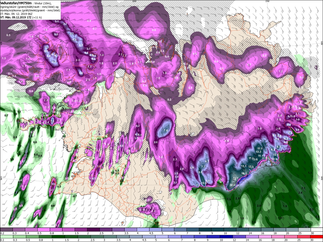323x242 pixels.
Task: Click the 0.1 label in bottom legend row
Action: 2,240
